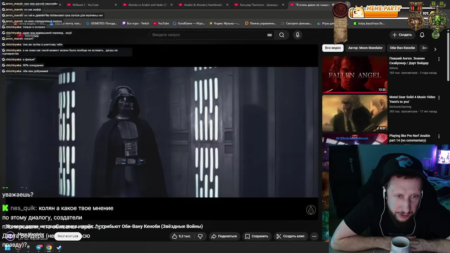The width and height of the screenshot is (450, 253).
Task: Open the Панель управления bookmark
Action: [261, 24]
